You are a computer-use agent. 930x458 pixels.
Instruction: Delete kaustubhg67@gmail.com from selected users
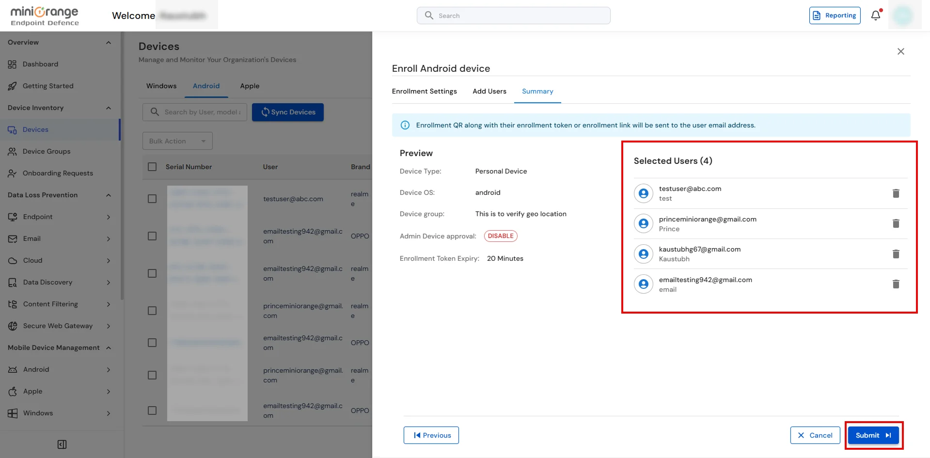896,254
